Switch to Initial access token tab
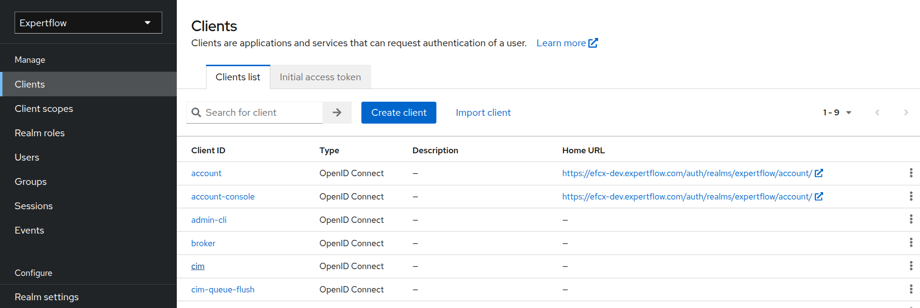Viewport: 920px width, 308px height. coord(320,77)
